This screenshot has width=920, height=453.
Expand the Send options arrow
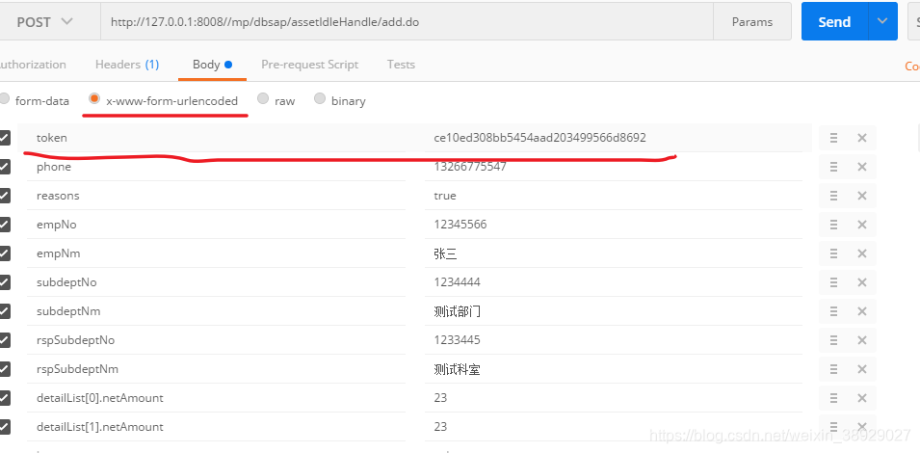882,22
